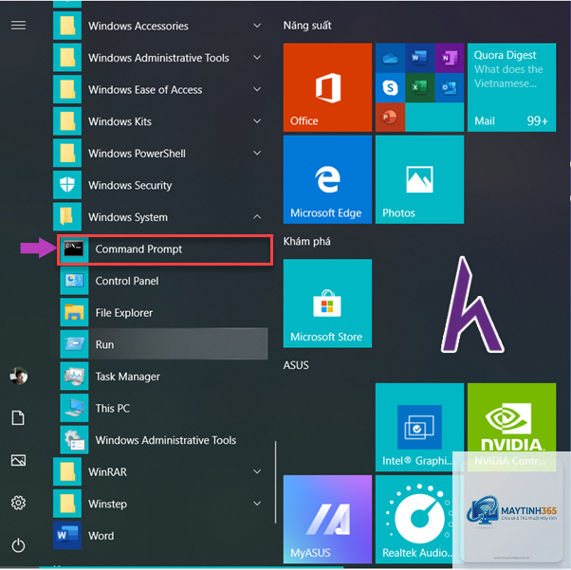Open the OneDrive mini tile
This screenshot has width=571, height=570.
[x=390, y=58]
